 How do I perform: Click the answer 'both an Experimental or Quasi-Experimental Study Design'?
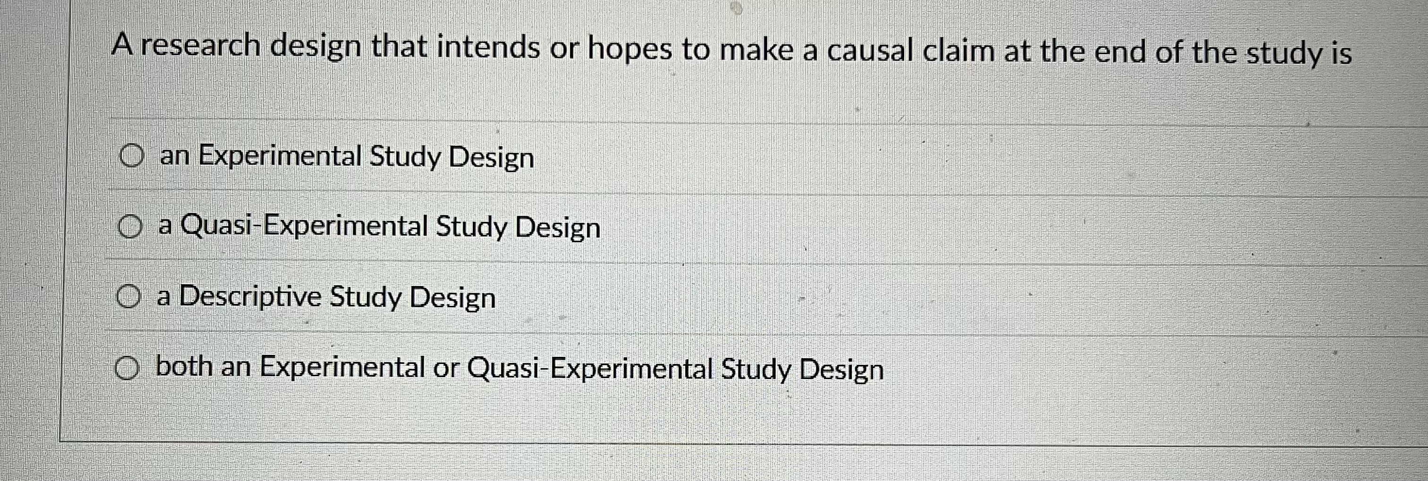(x=518, y=369)
